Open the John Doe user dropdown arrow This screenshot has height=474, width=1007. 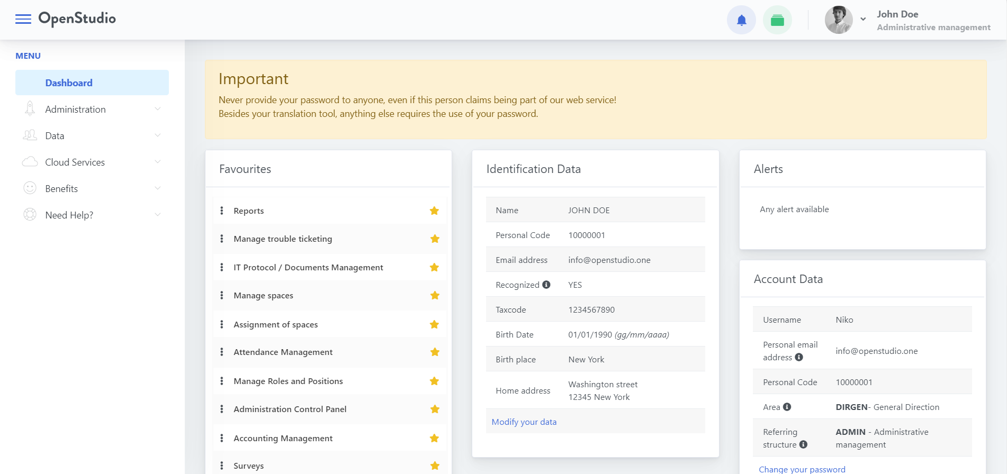[x=863, y=19]
